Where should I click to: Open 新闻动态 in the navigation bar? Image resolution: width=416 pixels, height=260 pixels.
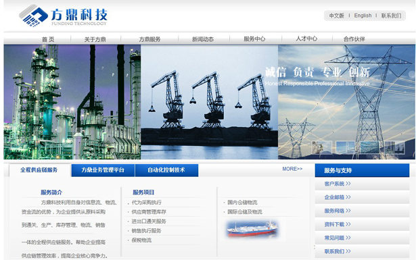[203, 39]
